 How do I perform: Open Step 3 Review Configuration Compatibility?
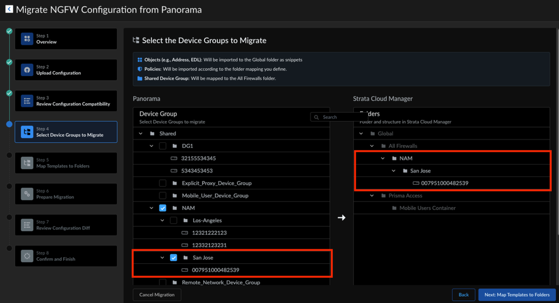[66, 101]
